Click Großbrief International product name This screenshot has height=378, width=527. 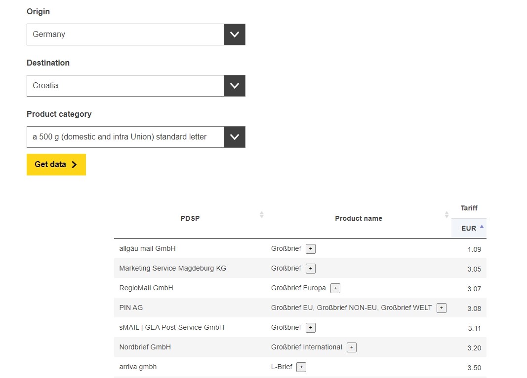307,347
